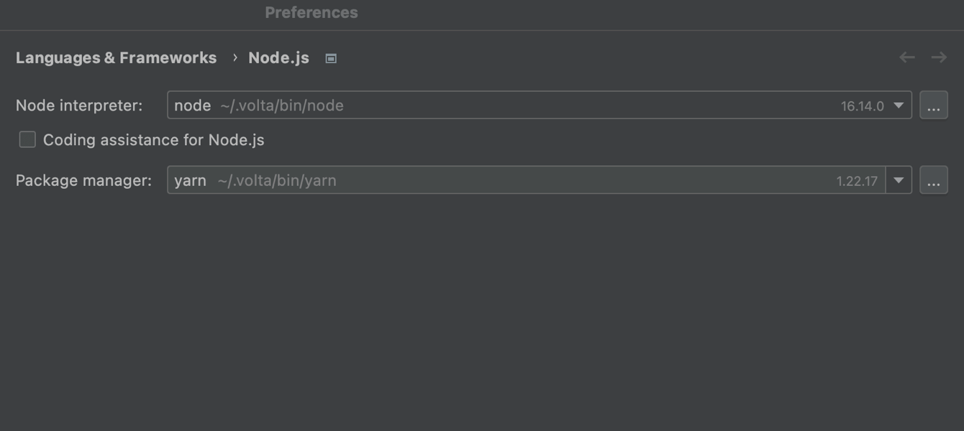Viewport: 964px width, 431px height.
Task: Click the forward navigation arrow
Action: (x=939, y=57)
